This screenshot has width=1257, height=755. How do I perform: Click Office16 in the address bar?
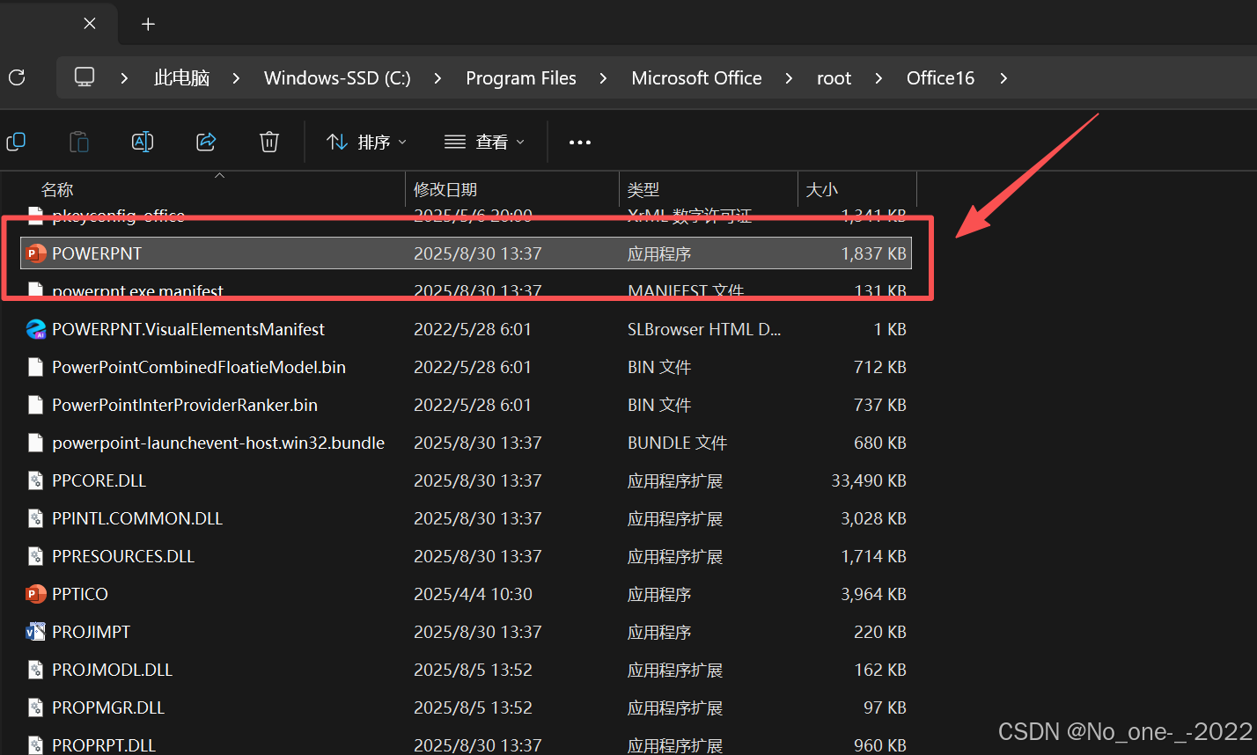(940, 78)
